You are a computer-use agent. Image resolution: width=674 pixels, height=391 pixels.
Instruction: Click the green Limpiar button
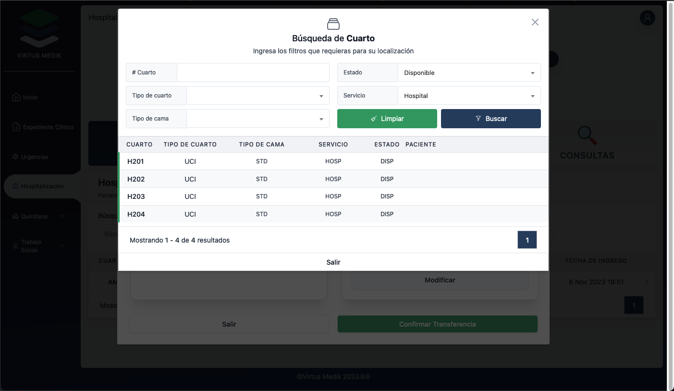tap(387, 119)
